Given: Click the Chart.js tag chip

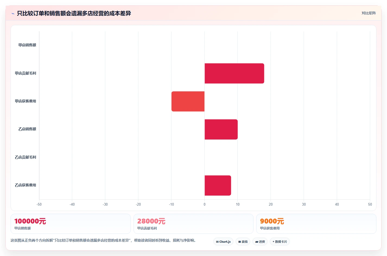Looking at the screenshot, I should 223,242.
